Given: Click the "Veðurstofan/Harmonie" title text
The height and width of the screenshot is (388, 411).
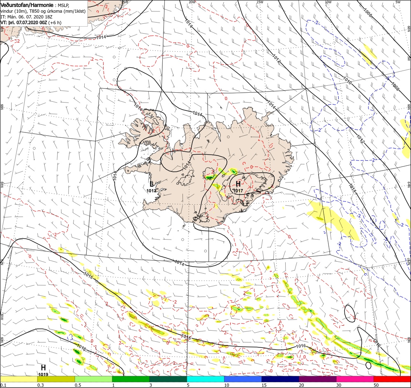Looking at the screenshot, I should coord(27,5).
